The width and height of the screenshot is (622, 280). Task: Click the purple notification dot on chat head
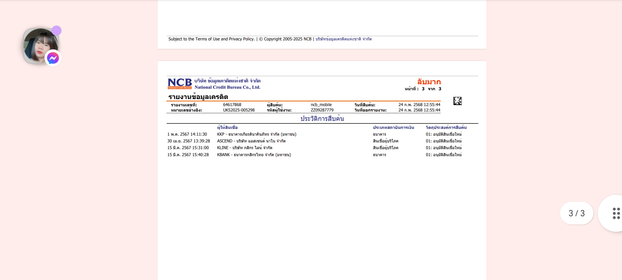click(x=56, y=31)
